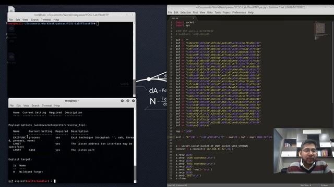Open the View menu in Sublime Text
The image size is (334, 187).
(202, 12)
